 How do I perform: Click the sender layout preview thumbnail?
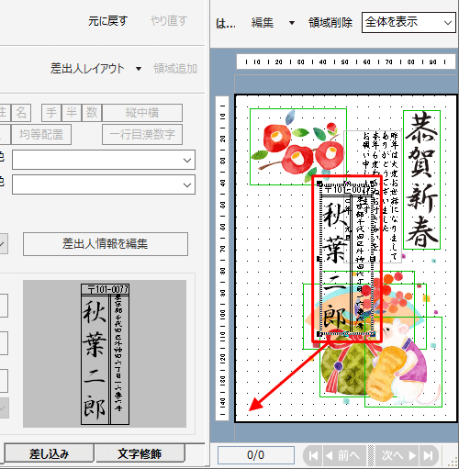[x=105, y=354]
